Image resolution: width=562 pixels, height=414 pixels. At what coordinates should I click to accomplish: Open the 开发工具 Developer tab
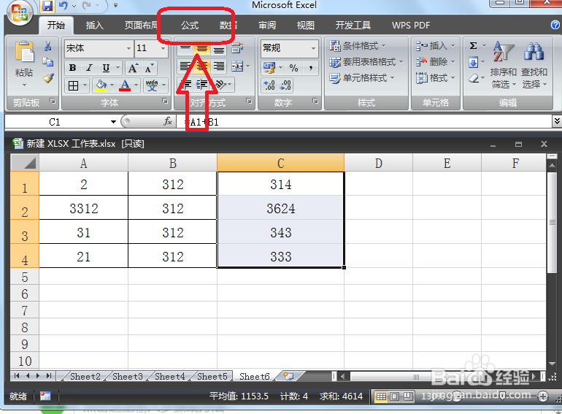coord(353,25)
